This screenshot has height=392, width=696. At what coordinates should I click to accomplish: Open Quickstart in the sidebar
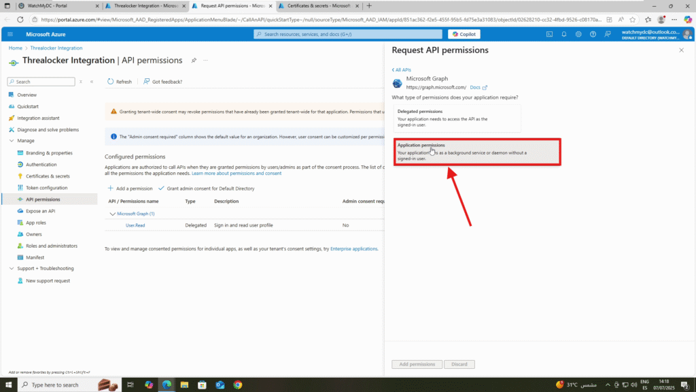coord(27,106)
